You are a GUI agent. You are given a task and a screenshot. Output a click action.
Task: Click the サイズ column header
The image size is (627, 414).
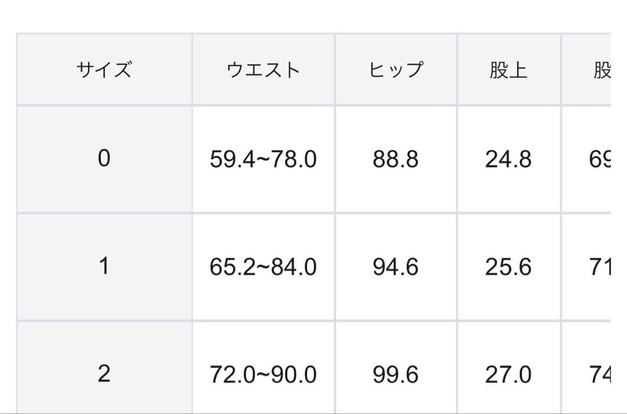[x=104, y=70]
